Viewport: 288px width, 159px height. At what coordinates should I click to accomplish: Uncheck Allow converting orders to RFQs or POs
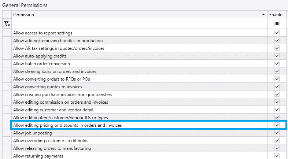point(277,79)
